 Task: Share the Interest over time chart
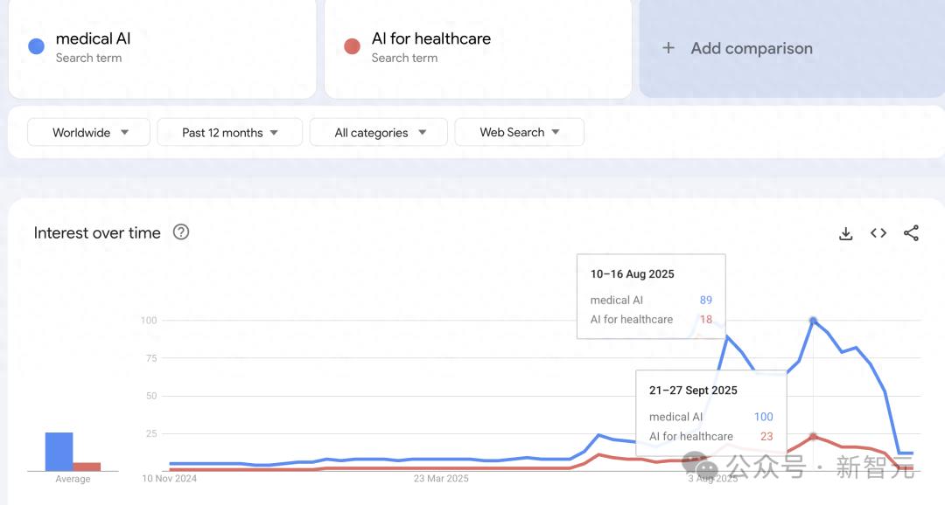tap(911, 233)
